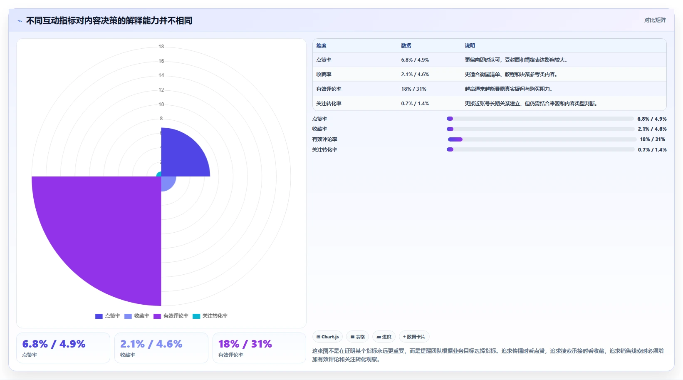Select the 说明 column header in the table
Screen dimensions: 683x380
click(x=470, y=46)
